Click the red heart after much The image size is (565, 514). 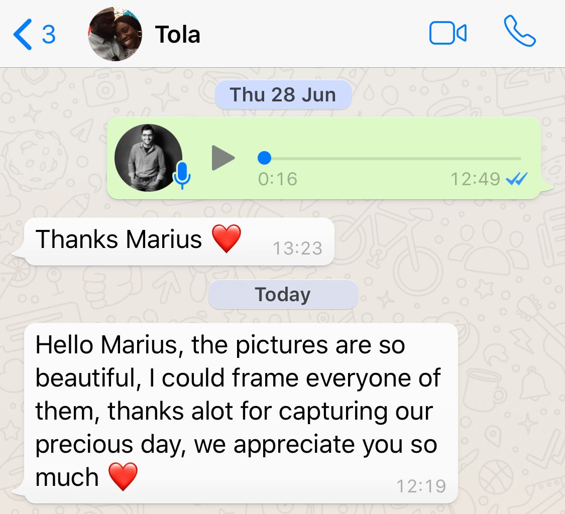(x=123, y=476)
